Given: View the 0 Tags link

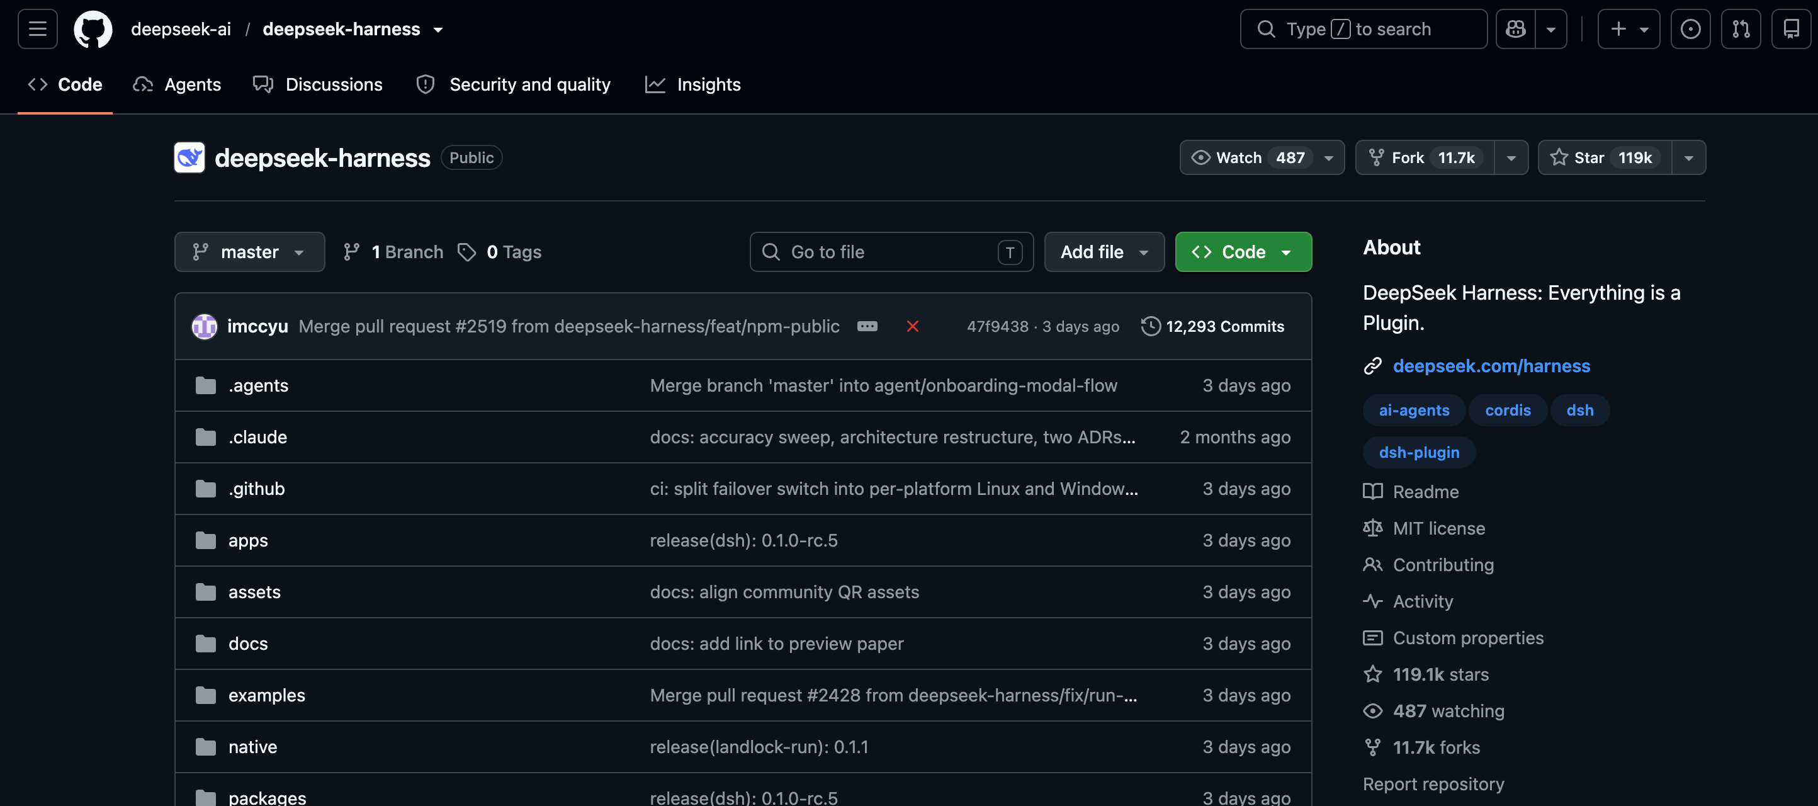Looking at the screenshot, I should pos(500,252).
